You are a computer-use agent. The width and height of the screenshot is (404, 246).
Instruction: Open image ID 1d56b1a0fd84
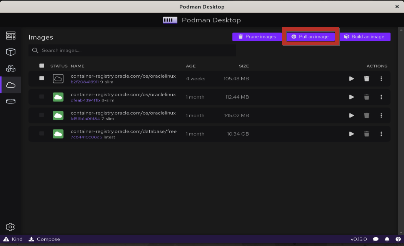pos(85,119)
